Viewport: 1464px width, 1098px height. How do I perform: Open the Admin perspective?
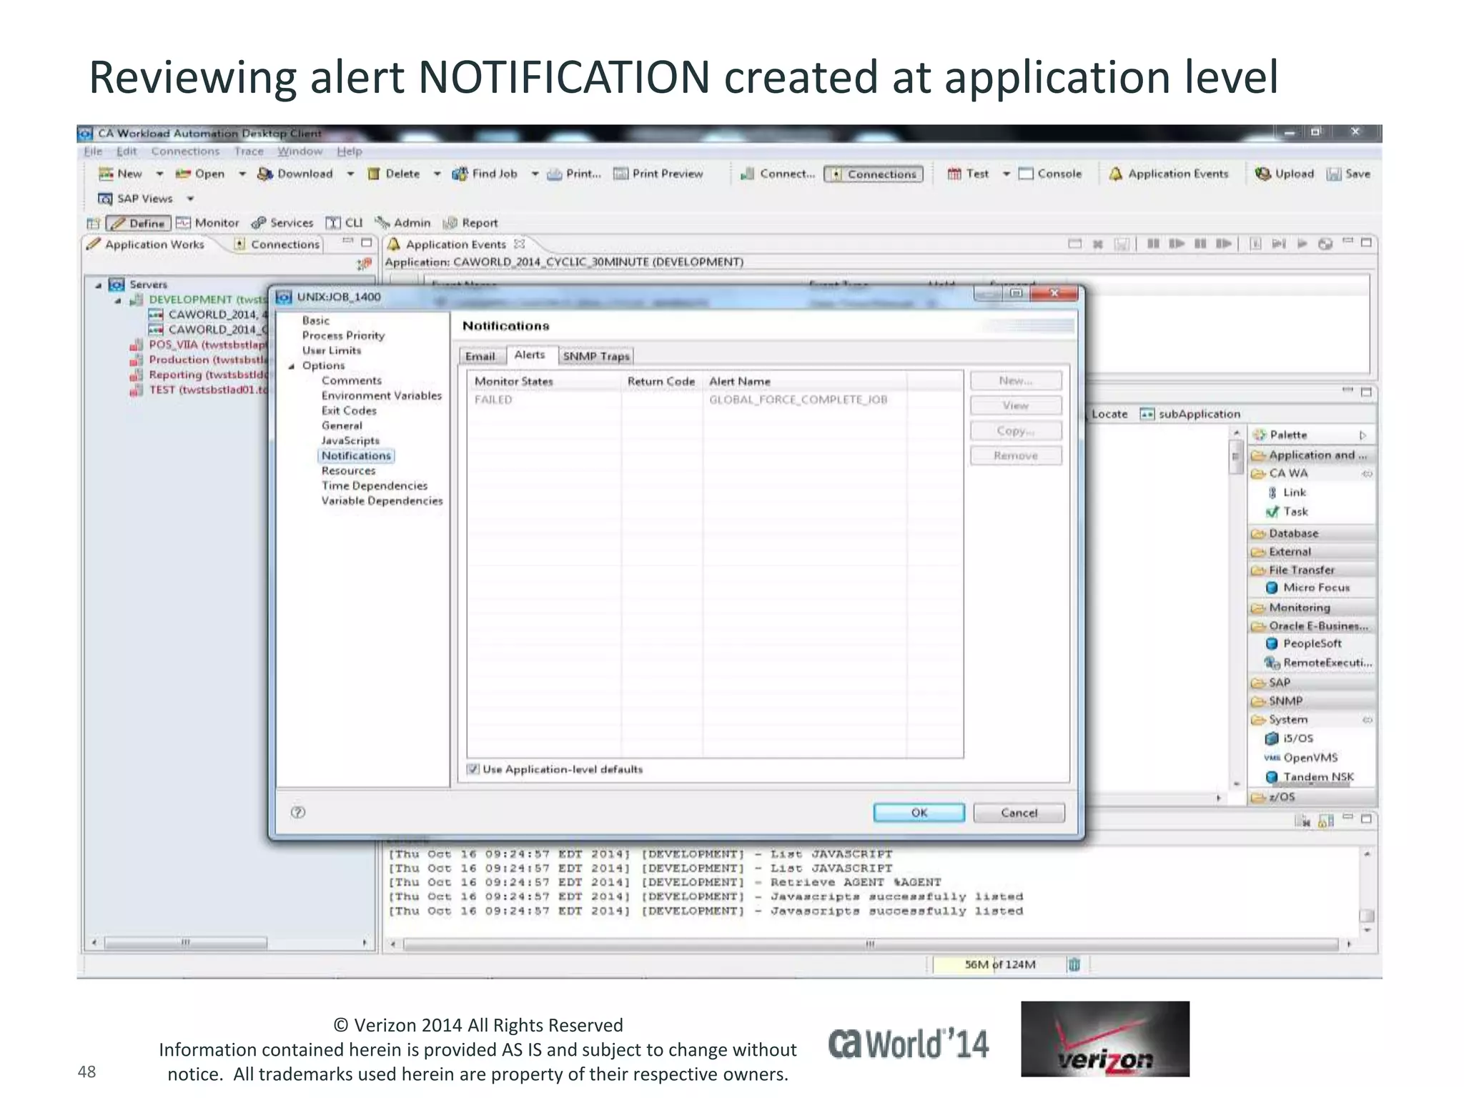pos(403,223)
